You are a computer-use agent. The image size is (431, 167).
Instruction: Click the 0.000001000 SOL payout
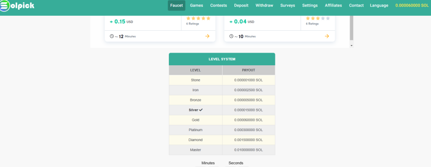coord(248,80)
